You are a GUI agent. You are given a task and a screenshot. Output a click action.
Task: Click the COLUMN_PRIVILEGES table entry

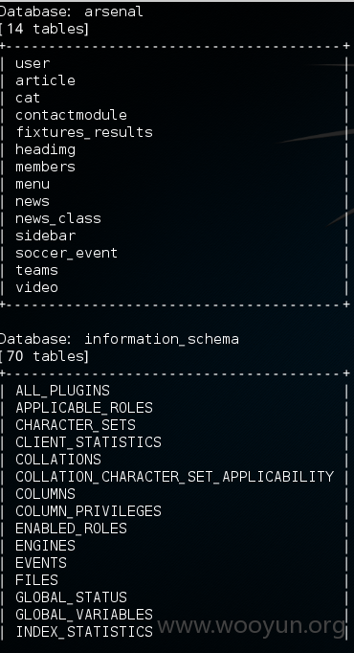pyautogui.click(x=88, y=511)
